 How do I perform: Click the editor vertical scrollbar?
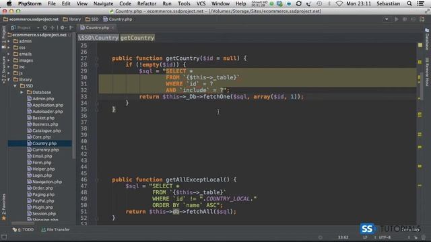(x=422, y=85)
